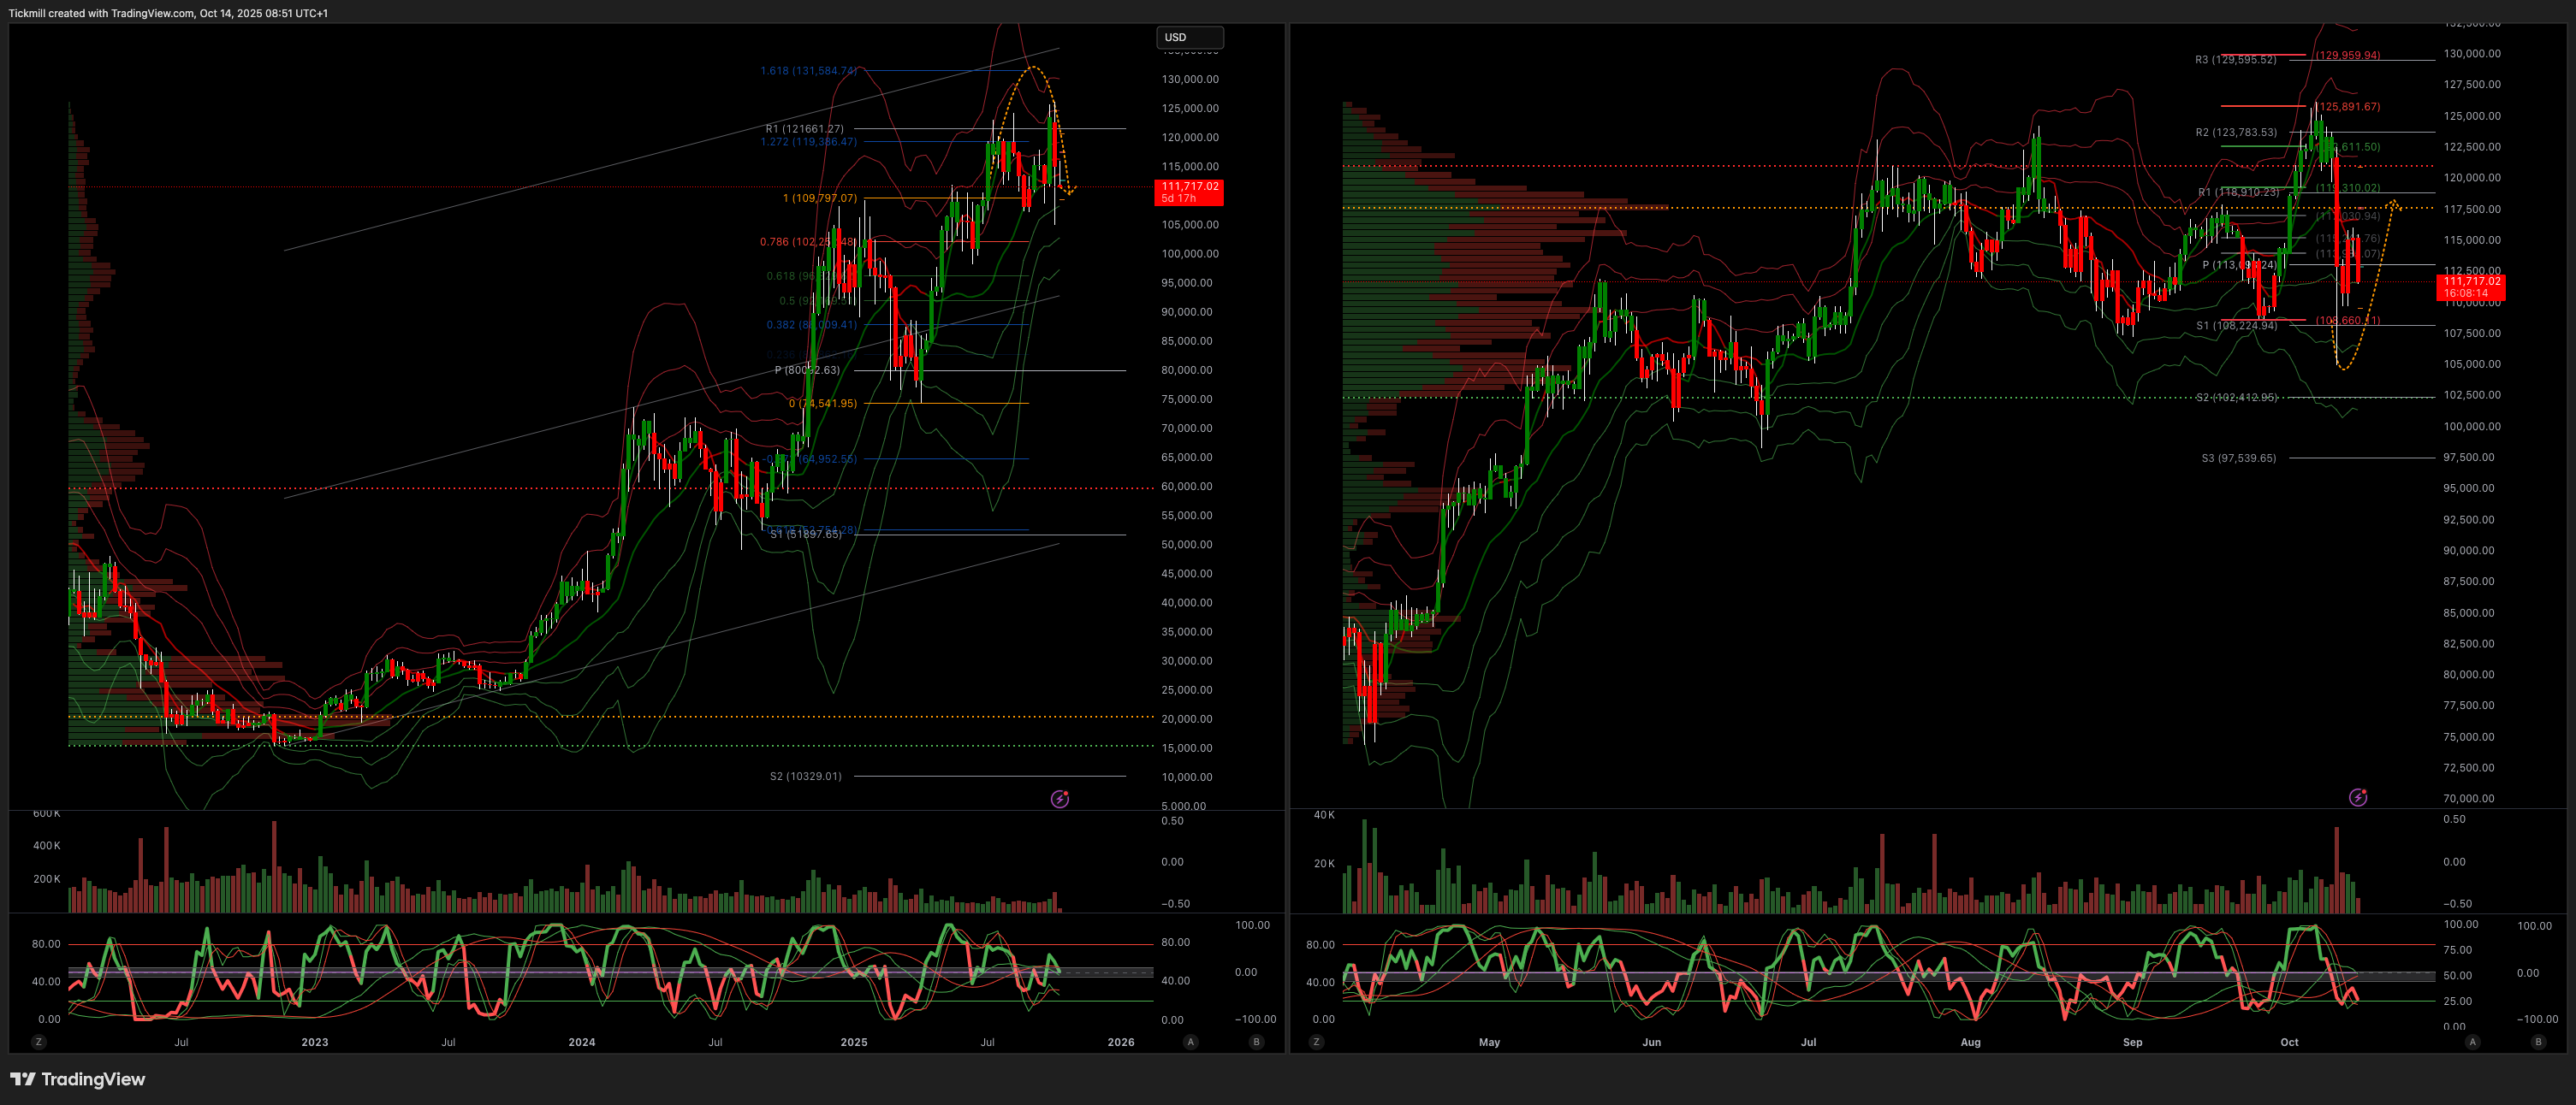Click the lightning icon on the right chart
2576x1105 pixels.
2357,797
